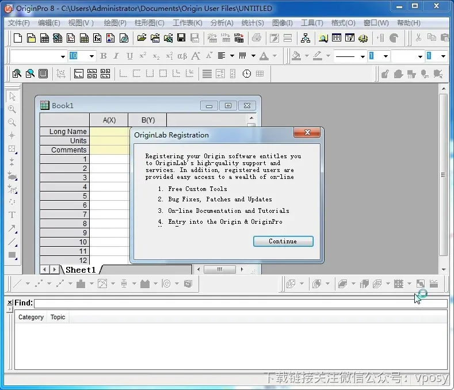Click the Line plot icon
Viewport: 454px width, 390px height.
(17, 284)
